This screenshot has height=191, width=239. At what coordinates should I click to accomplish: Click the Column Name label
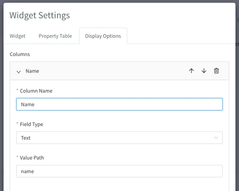pos(36,91)
